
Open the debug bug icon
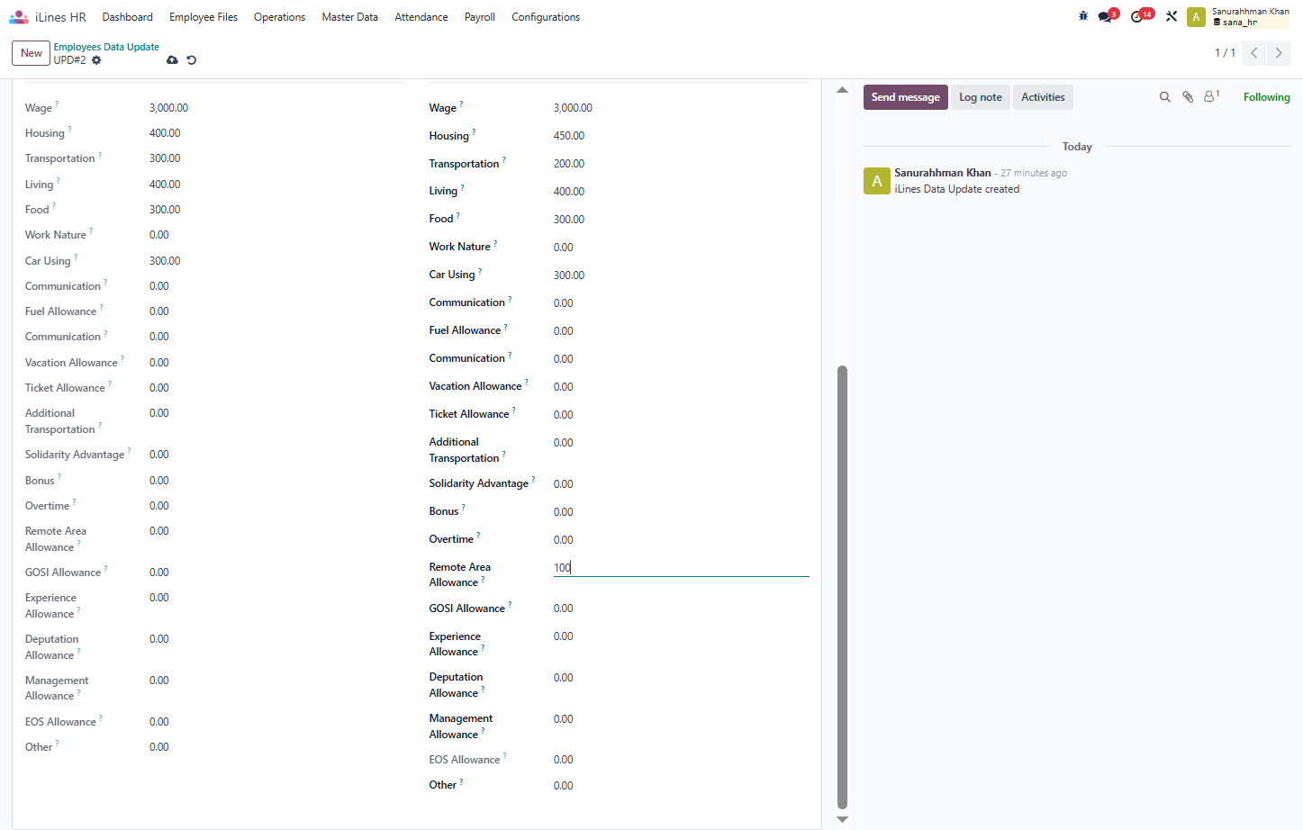click(x=1083, y=16)
